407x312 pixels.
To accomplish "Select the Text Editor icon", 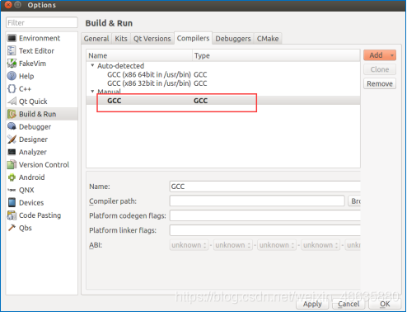I will point(12,50).
